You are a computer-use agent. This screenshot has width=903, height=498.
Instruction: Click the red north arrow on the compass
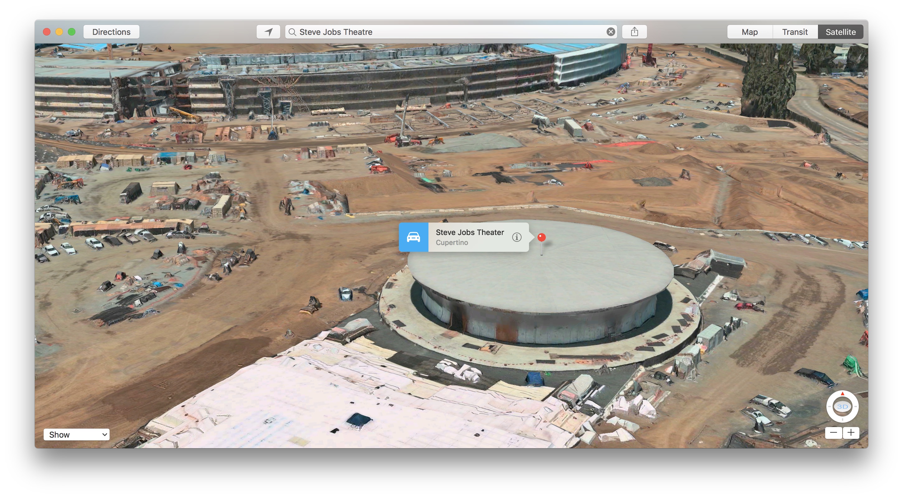pyautogui.click(x=842, y=394)
